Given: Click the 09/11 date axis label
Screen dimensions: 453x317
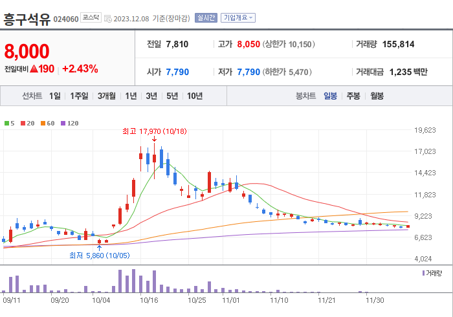Looking at the screenshot, I should pos(12,300).
